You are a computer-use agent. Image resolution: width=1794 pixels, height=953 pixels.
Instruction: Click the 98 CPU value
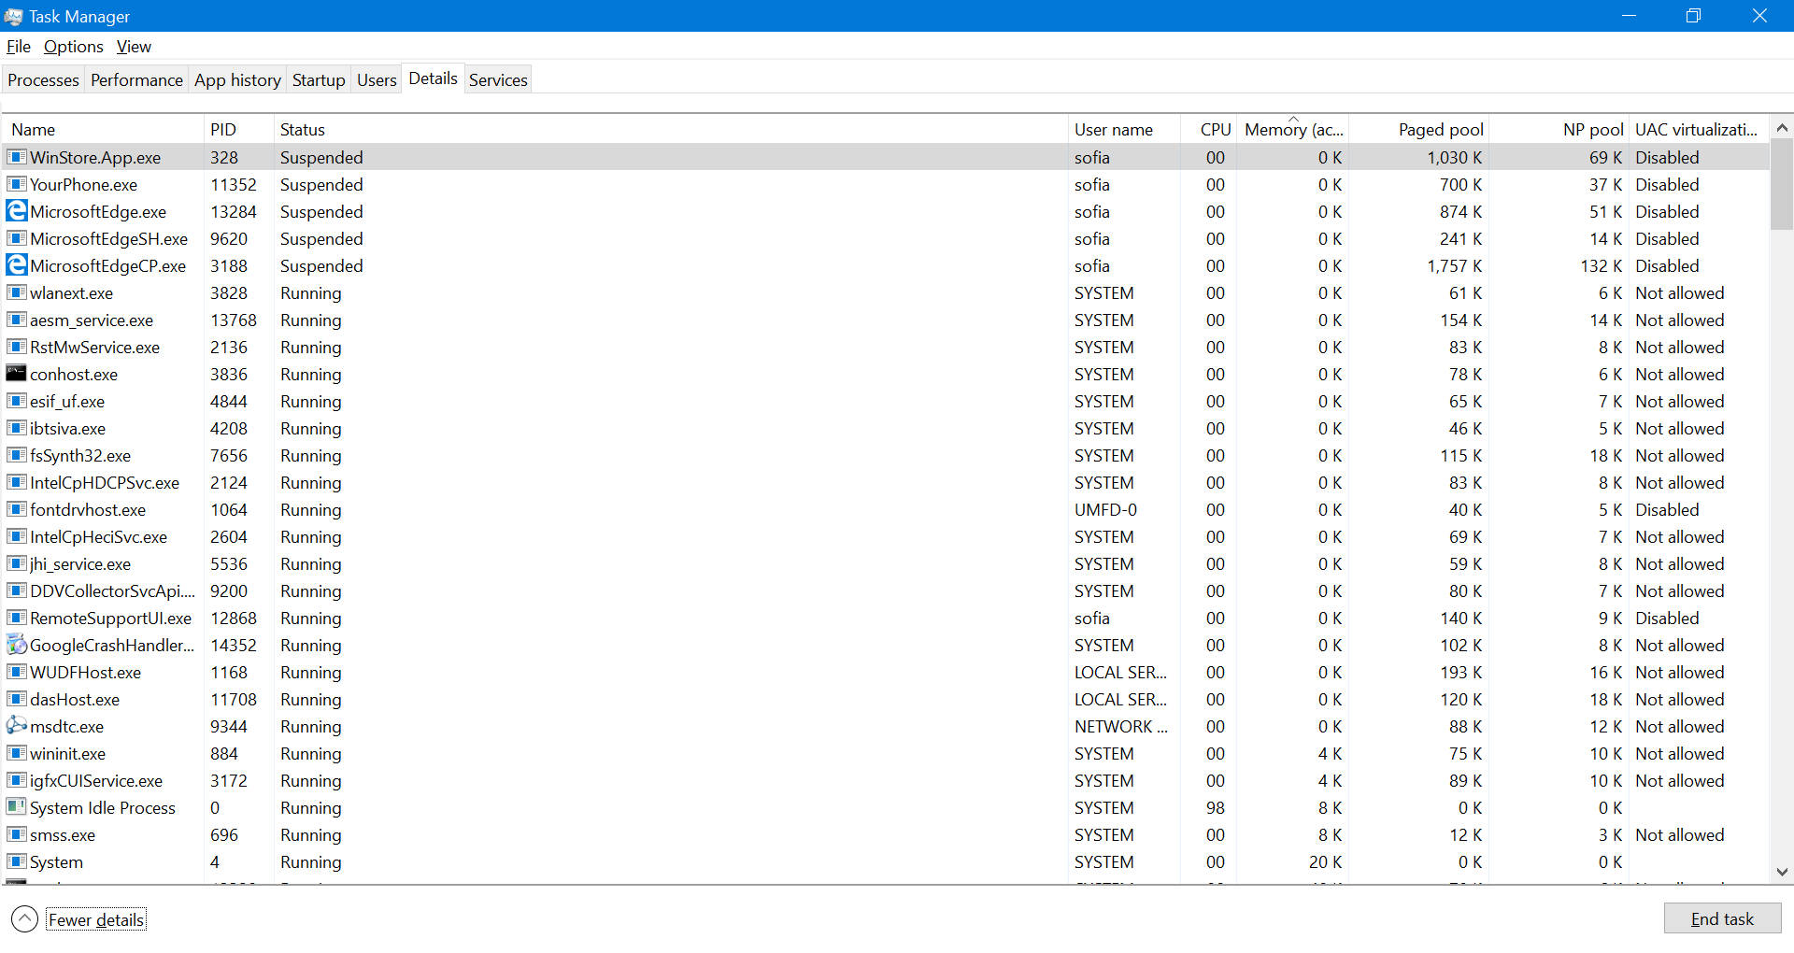[x=1215, y=808]
